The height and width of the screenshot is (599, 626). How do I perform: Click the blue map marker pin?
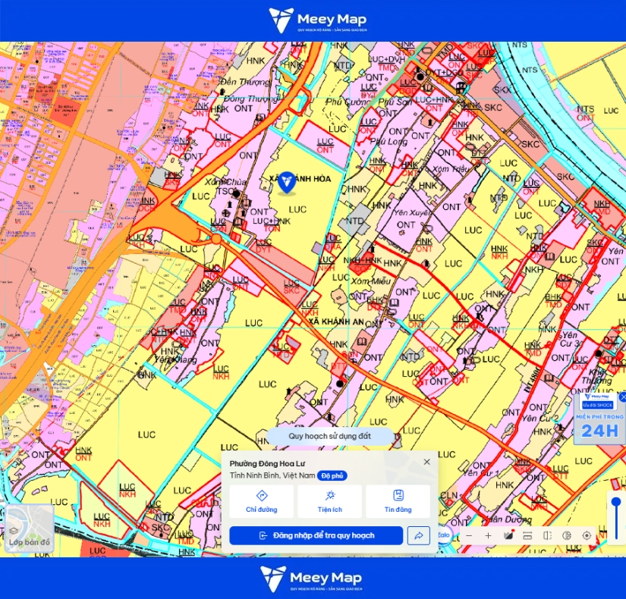pos(287,183)
